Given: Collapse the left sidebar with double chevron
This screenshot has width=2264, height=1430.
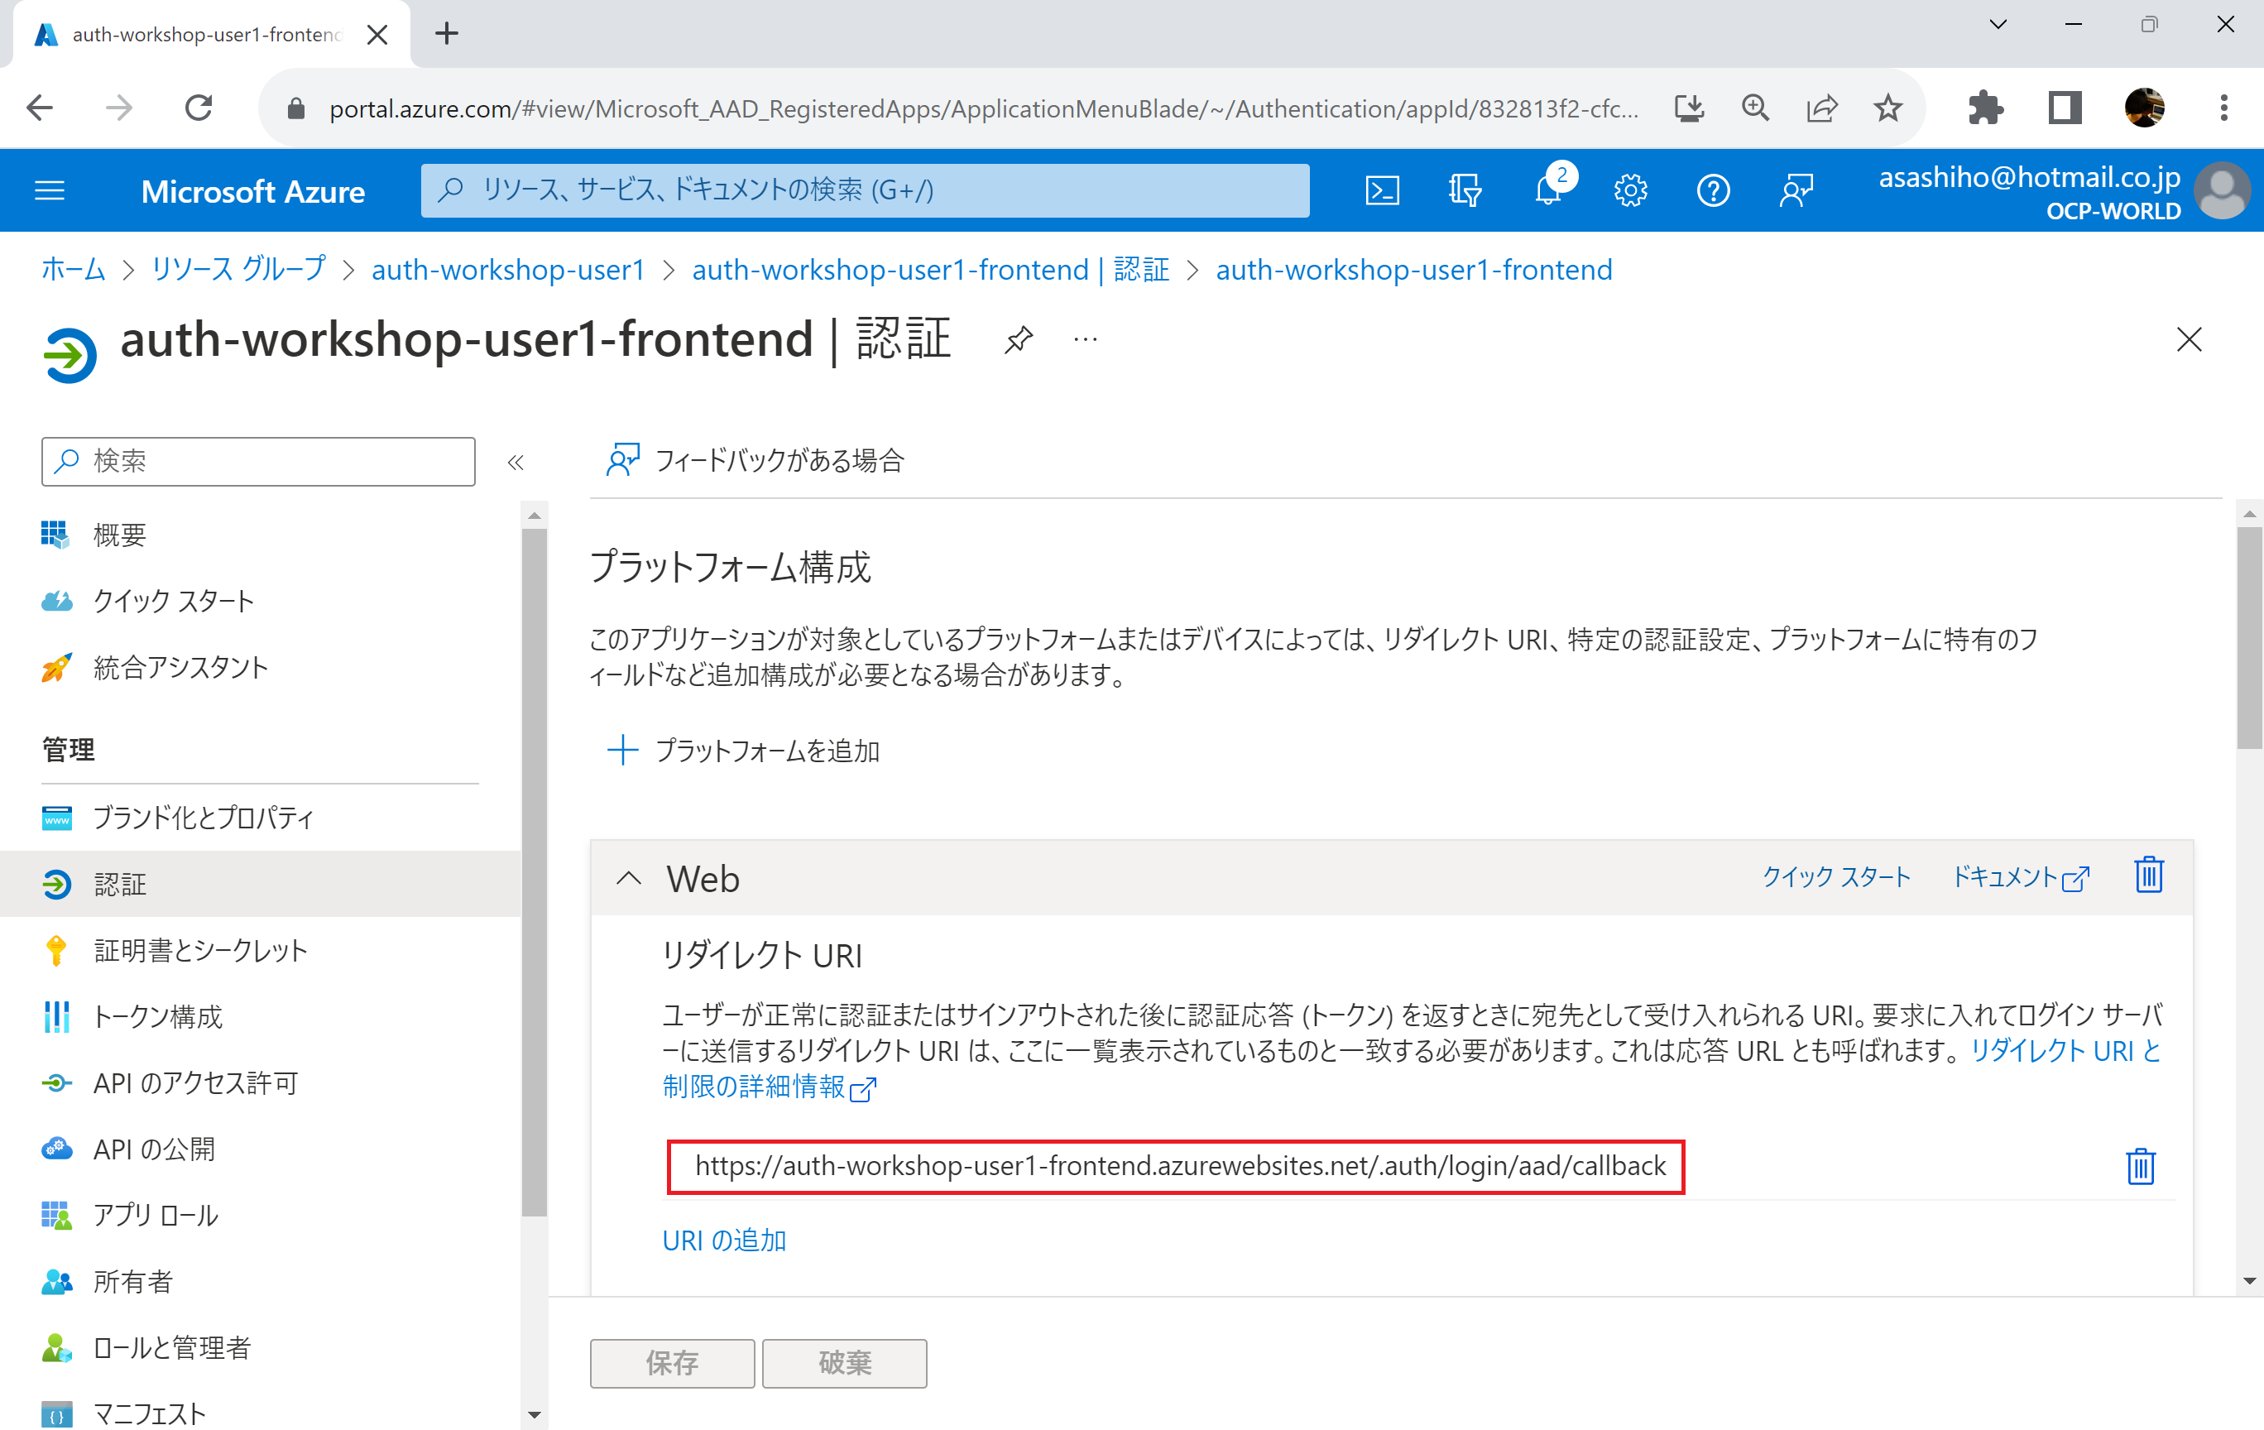Looking at the screenshot, I should pyautogui.click(x=516, y=462).
